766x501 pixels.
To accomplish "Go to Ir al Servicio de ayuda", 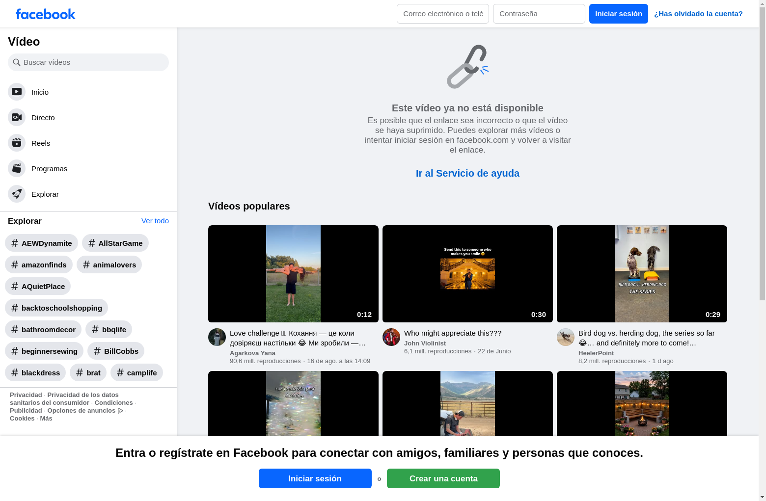I will tap(467, 173).
